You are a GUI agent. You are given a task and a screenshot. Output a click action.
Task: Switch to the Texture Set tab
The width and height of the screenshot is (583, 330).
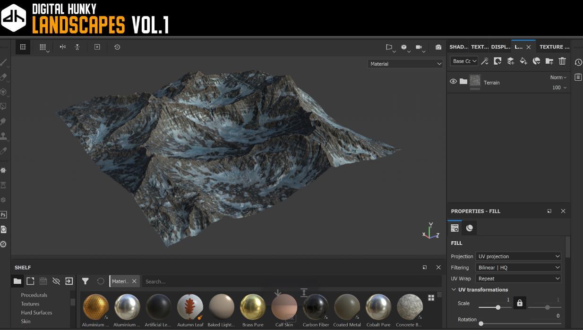pos(554,47)
